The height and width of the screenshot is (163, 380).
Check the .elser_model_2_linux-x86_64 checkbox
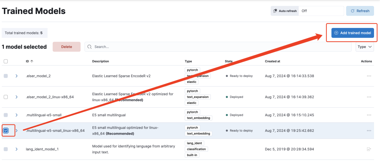coord(6,97)
